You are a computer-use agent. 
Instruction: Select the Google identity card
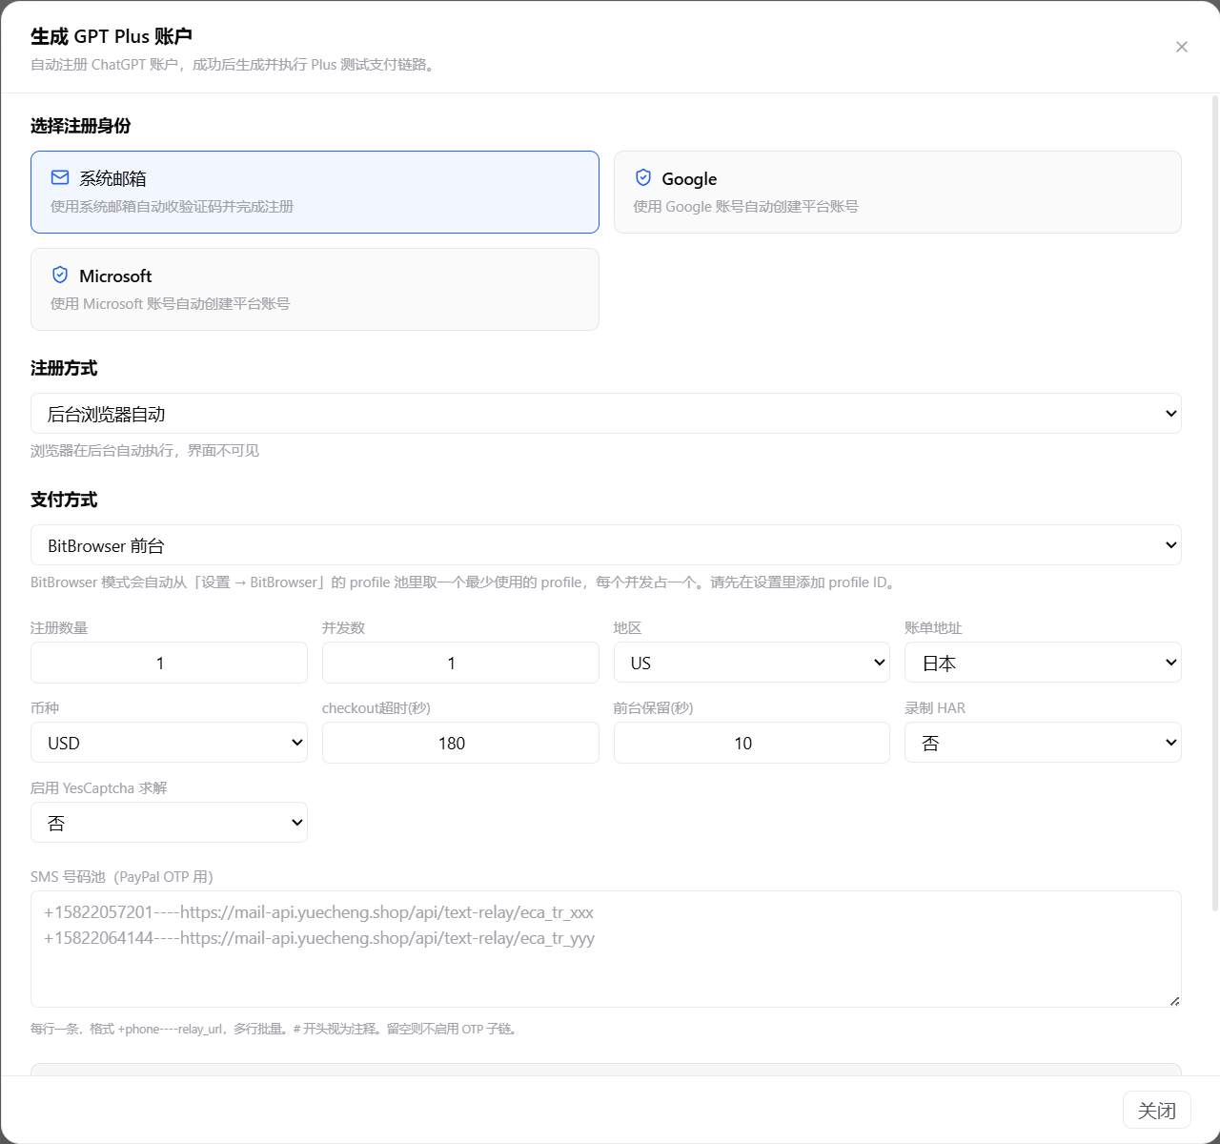pos(898,192)
